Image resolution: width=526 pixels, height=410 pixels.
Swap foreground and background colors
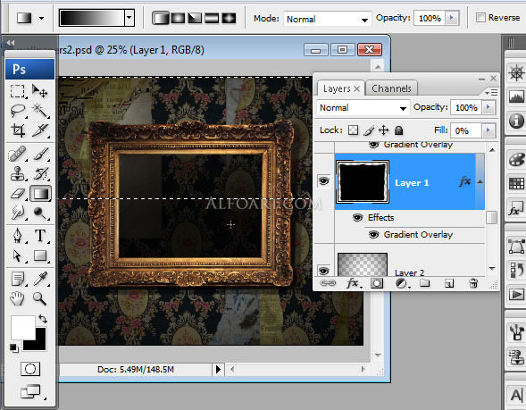tap(42, 318)
